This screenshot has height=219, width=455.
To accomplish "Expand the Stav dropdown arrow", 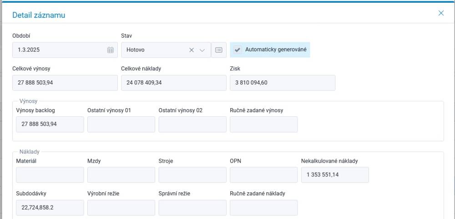I will tap(202, 50).
